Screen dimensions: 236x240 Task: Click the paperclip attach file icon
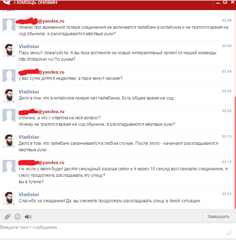pos(7,217)
